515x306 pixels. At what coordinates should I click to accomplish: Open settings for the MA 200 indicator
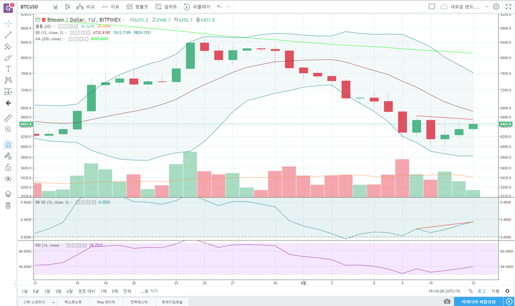[75, 39]
